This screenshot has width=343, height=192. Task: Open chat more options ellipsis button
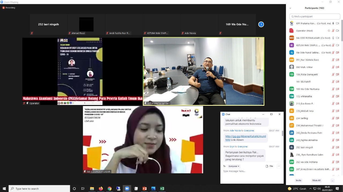tap(279, 166)
